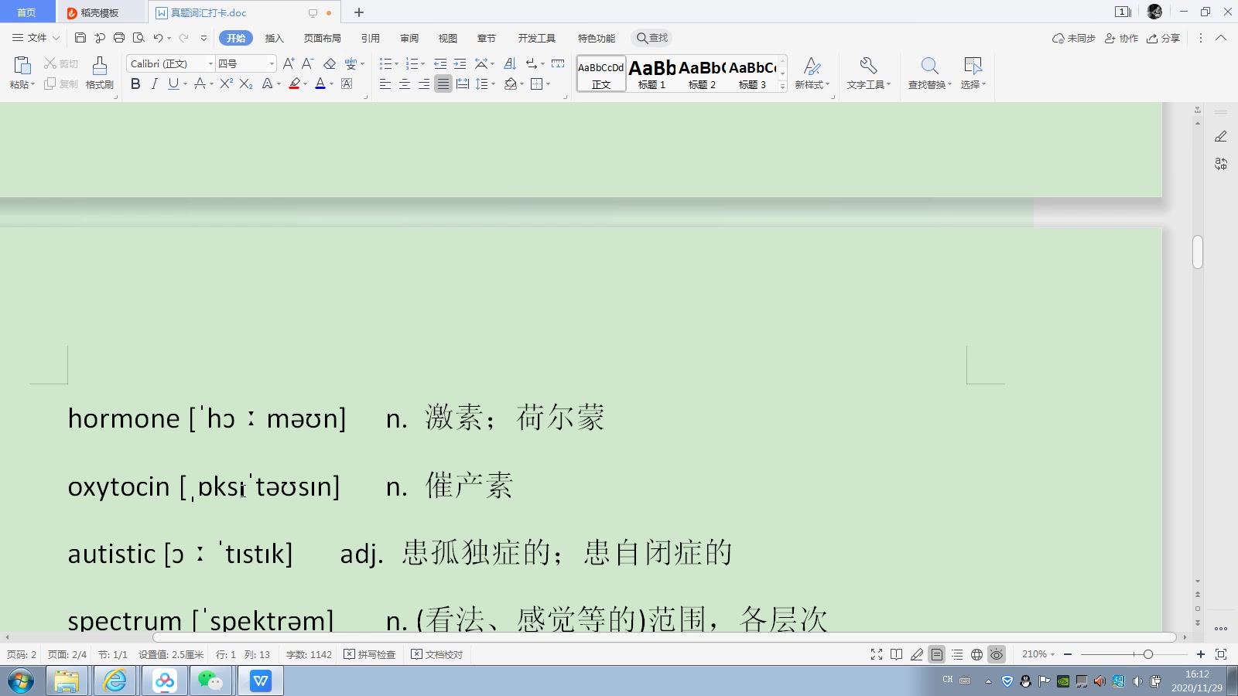The width and height of the screenshot is (1238, 696).
Task: Expand the styles gallery list
Action: pos(783,87)
